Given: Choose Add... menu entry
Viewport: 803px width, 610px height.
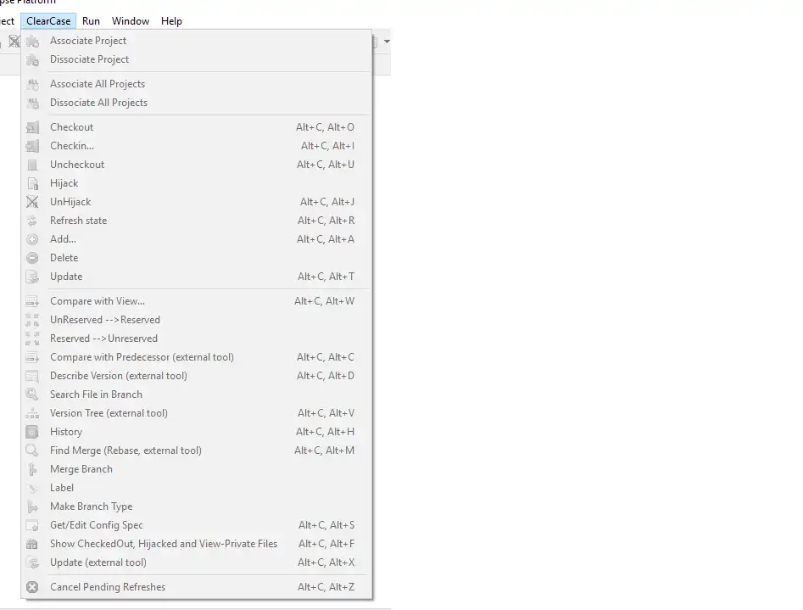Looking at the screenshot, I should click(196, 239).
